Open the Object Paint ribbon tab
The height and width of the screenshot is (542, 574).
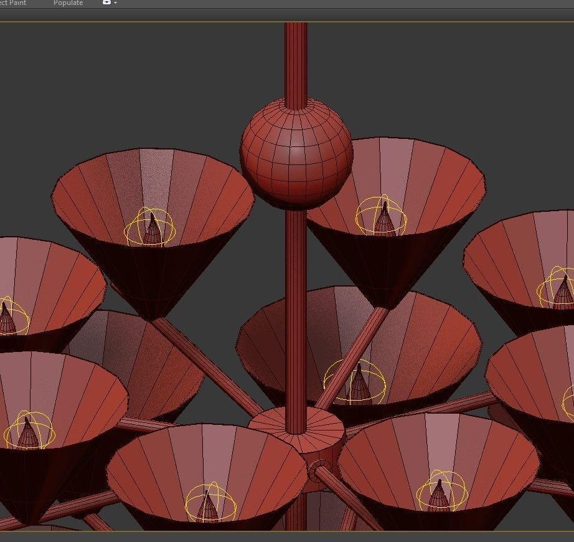(x=13, y=3)
